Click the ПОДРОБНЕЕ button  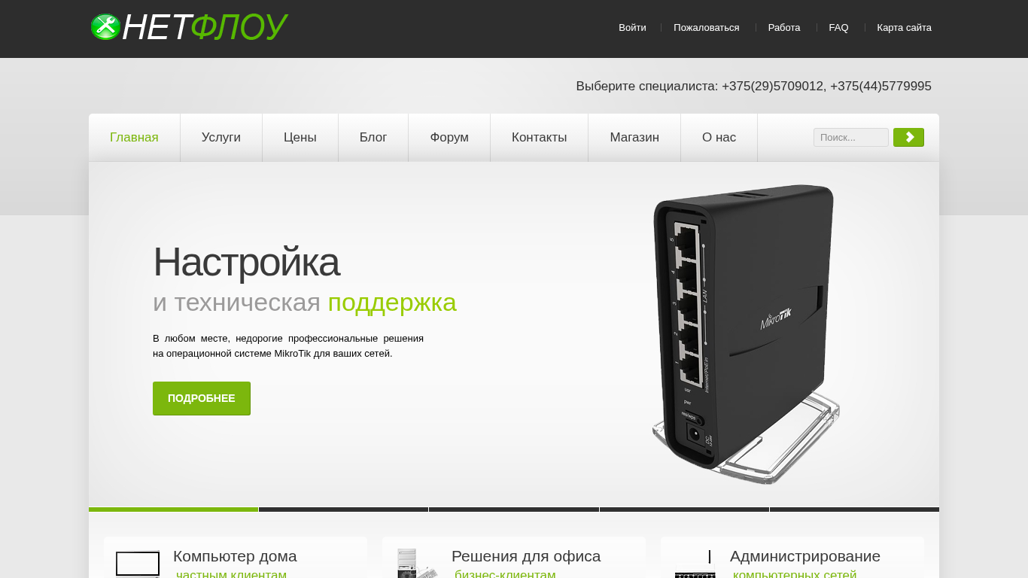(202, 398)
